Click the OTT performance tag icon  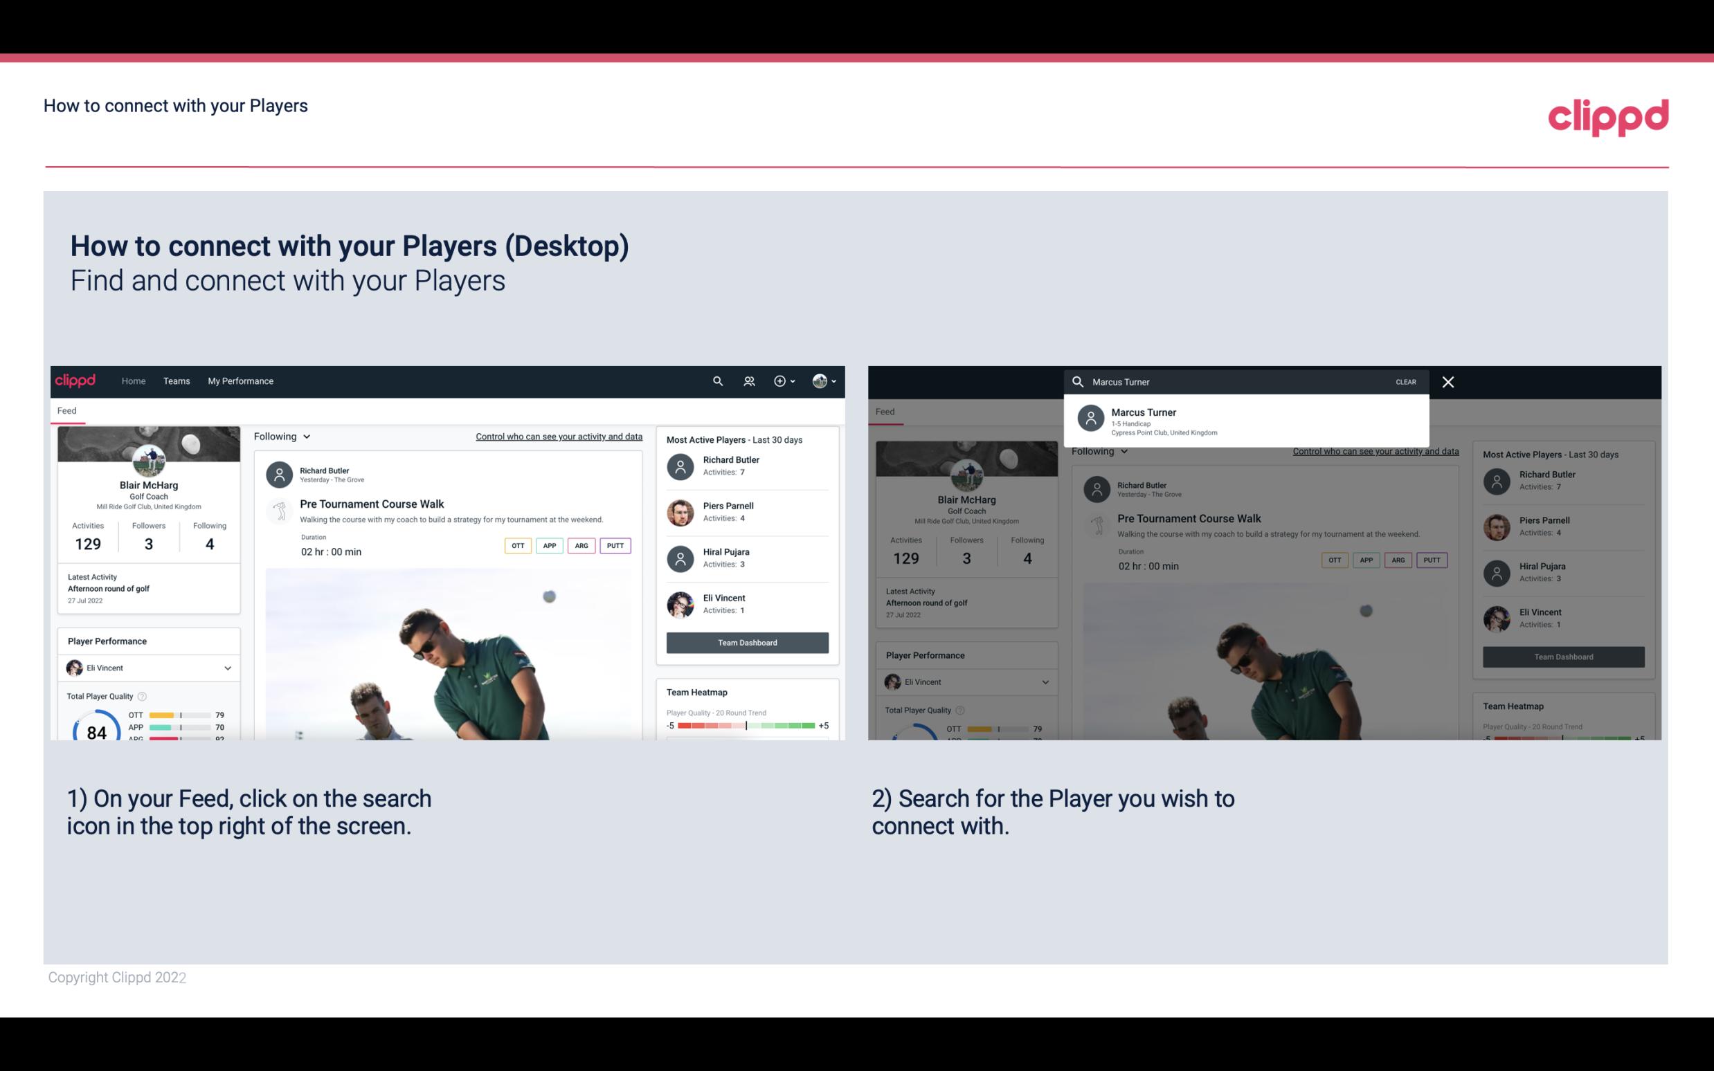click(x=516, y=545)
